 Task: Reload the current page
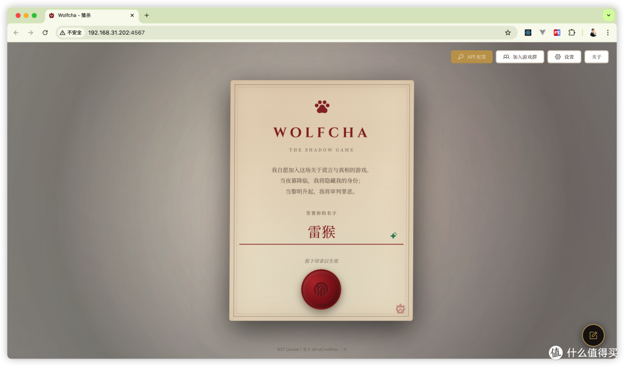(x=45, y=33)
